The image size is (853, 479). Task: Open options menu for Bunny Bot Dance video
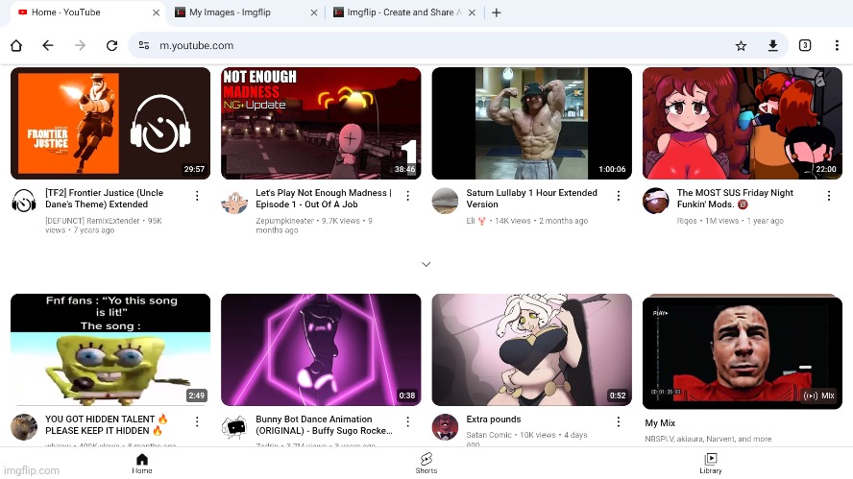click(x=407, y=421)
